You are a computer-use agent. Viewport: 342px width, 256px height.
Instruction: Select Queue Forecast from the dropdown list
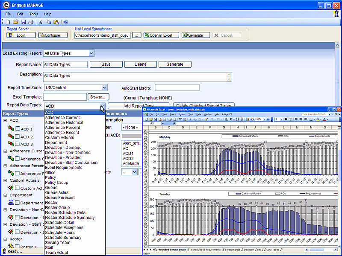tap(59, 198)
